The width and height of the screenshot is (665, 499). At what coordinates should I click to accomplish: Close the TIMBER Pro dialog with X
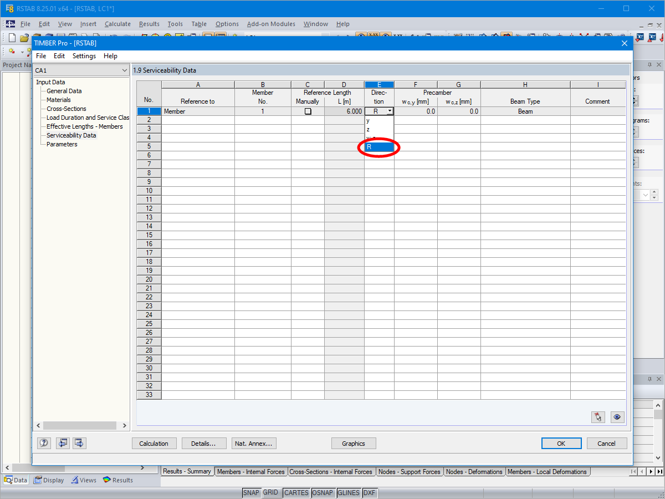point(624,43)
